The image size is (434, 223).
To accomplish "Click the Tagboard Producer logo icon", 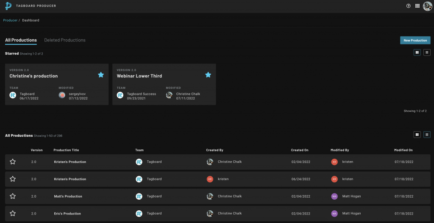I will tap(8, 6).
